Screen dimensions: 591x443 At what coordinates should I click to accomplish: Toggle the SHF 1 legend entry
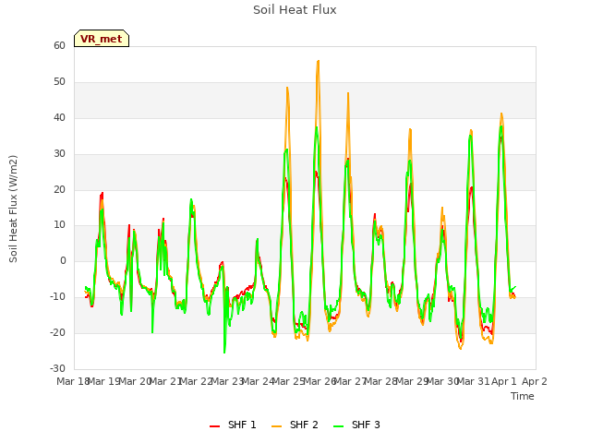click(x=233, y=425)
